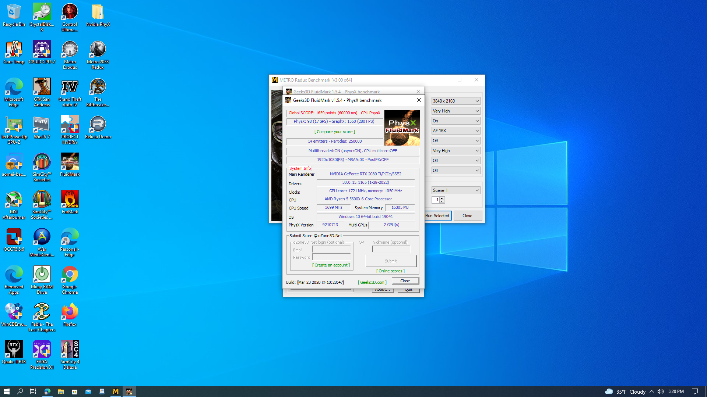This screenshot has height=397, width=707.
Task: Select the SimCity 4 Deluxe desktop icon
Action: 70,355
